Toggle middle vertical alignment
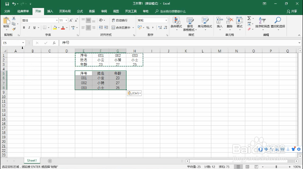 click(x=88, y=20)
